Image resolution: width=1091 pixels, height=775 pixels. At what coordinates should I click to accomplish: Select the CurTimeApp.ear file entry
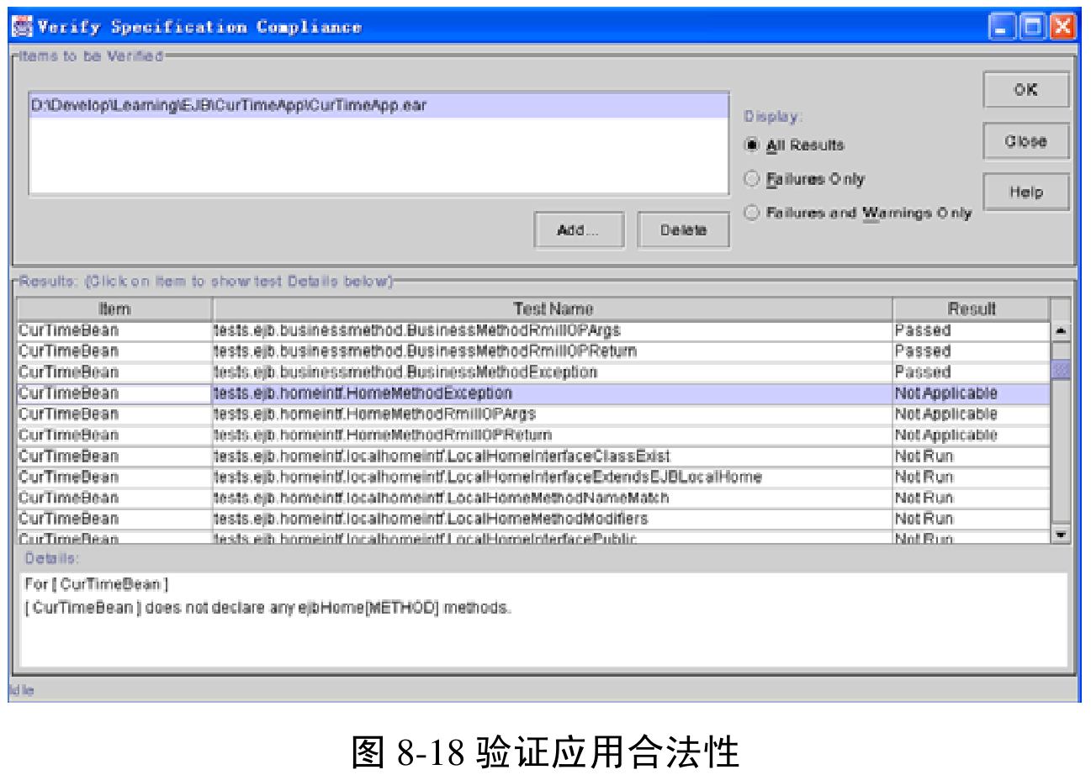pyautogui.click(x=379, y=106)
